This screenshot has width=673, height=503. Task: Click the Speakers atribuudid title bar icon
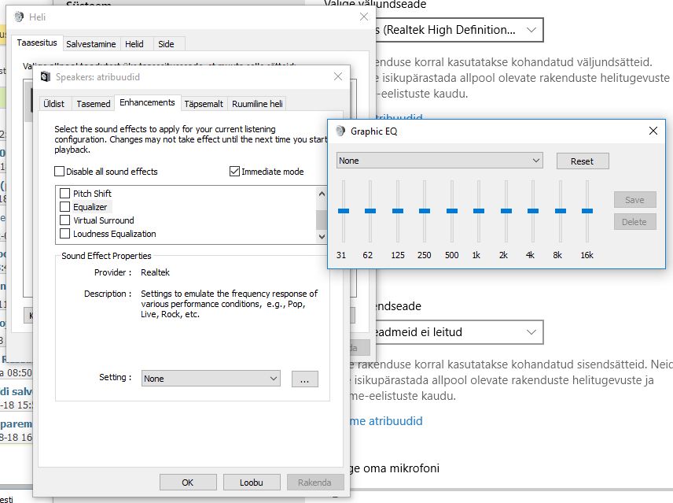click(x=45, y=77)
